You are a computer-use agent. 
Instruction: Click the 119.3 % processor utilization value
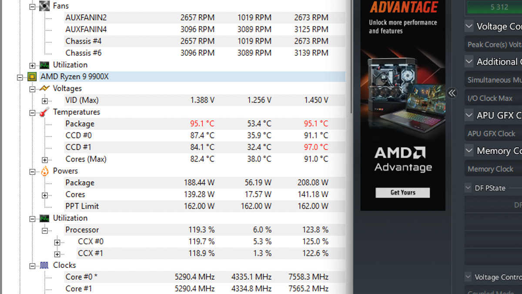201,230
